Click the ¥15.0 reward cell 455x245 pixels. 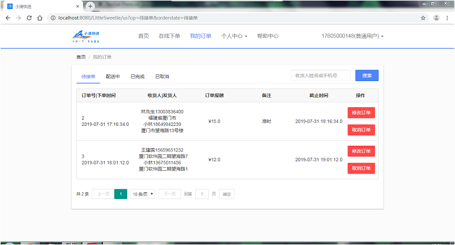coord(214,121)
